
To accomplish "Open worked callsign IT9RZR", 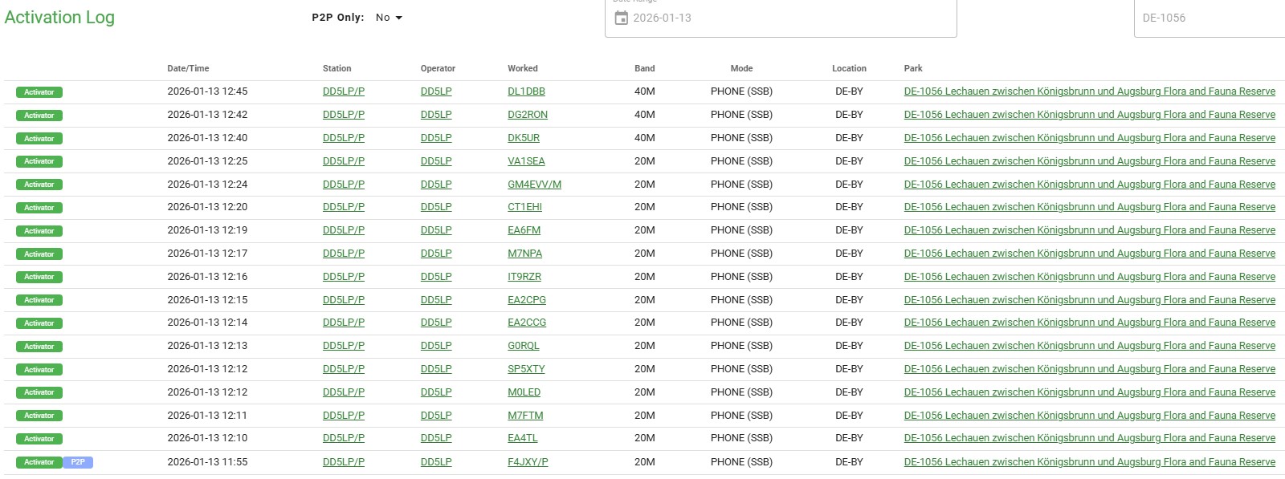I will (x=524, y=277).
